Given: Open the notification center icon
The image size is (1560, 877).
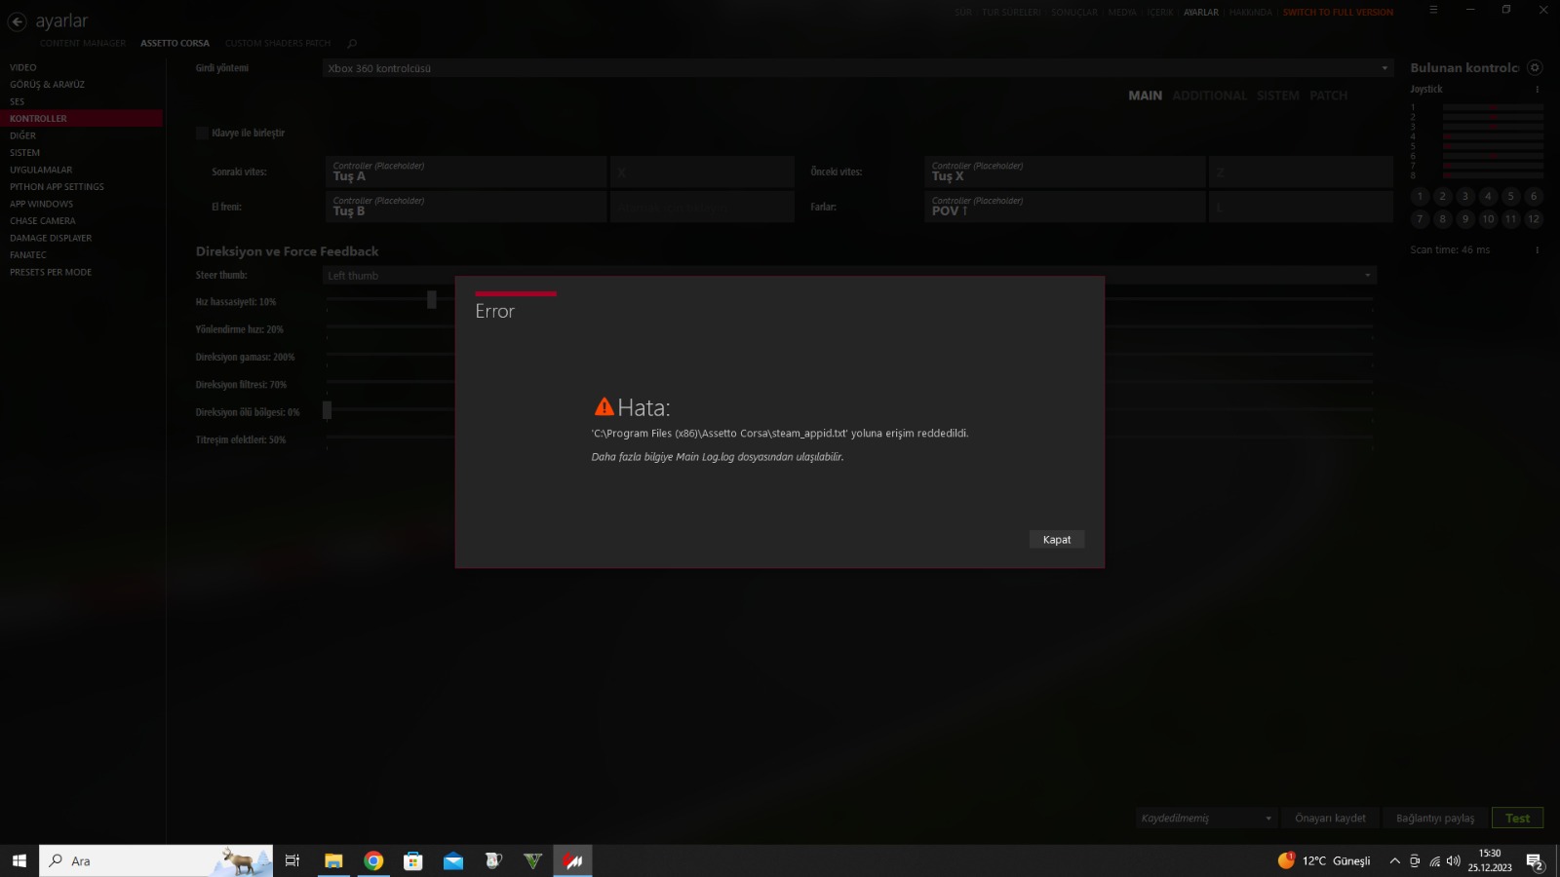Looking at the screenshot, I should (1535, 861).
